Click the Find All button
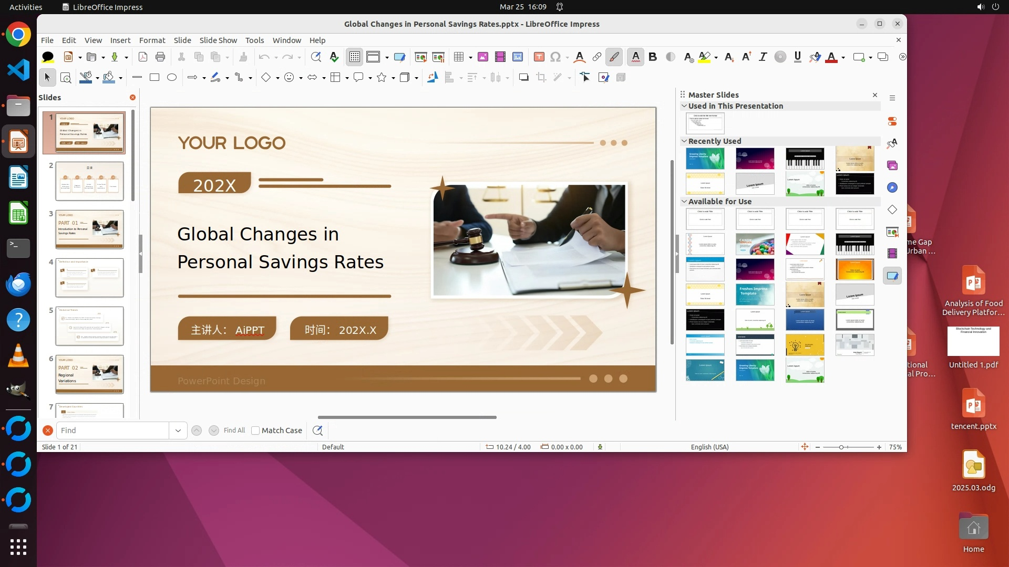This screenshot has height=567, width=1009. 234,430
